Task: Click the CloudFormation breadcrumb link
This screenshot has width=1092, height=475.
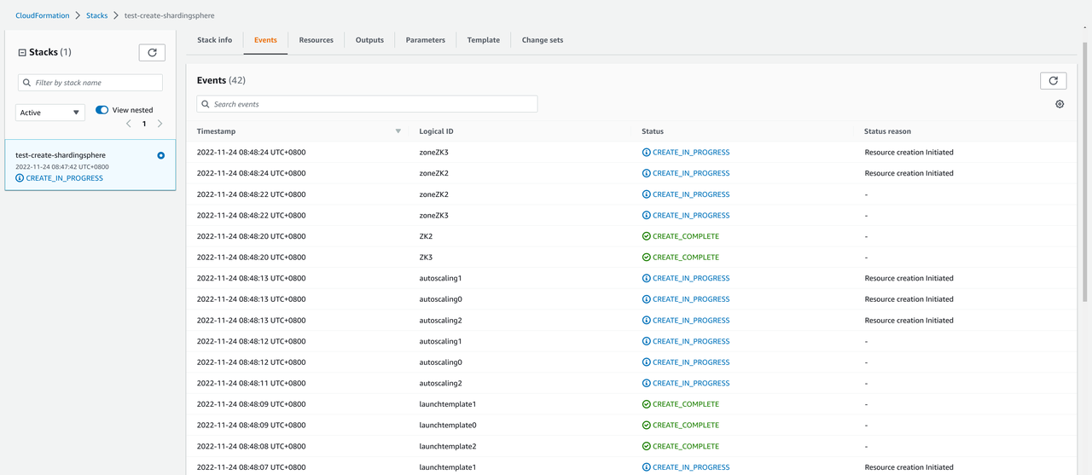Action: point(42,15)
